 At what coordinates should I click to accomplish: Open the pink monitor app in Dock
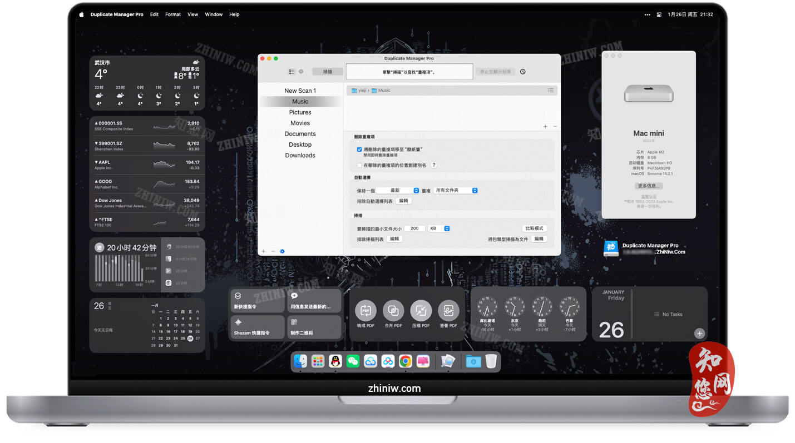tap(423, 361)
